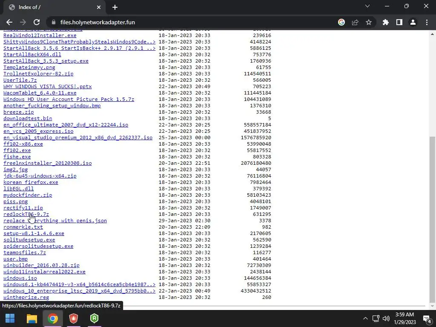Launch File Explorer from taskbar
436x327 pixels.
(x=32, y=318)
